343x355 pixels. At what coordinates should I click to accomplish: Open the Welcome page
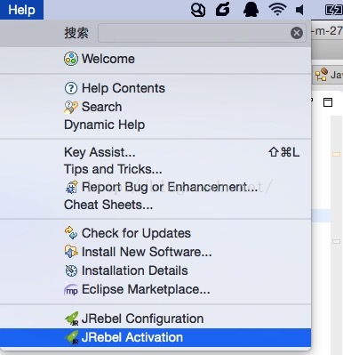click(x=156, y=59)
